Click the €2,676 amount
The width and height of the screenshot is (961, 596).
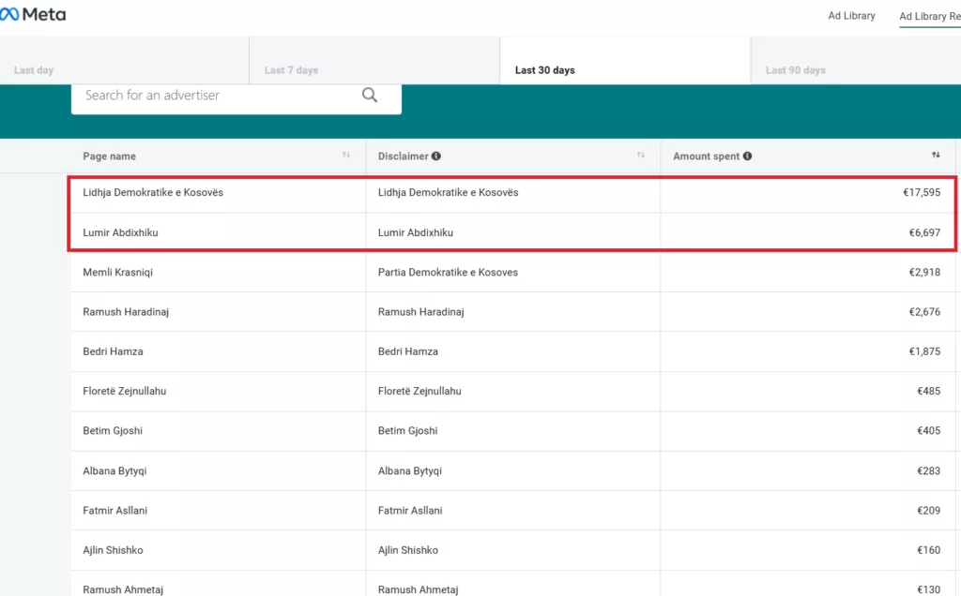click(x=924, y=311)
